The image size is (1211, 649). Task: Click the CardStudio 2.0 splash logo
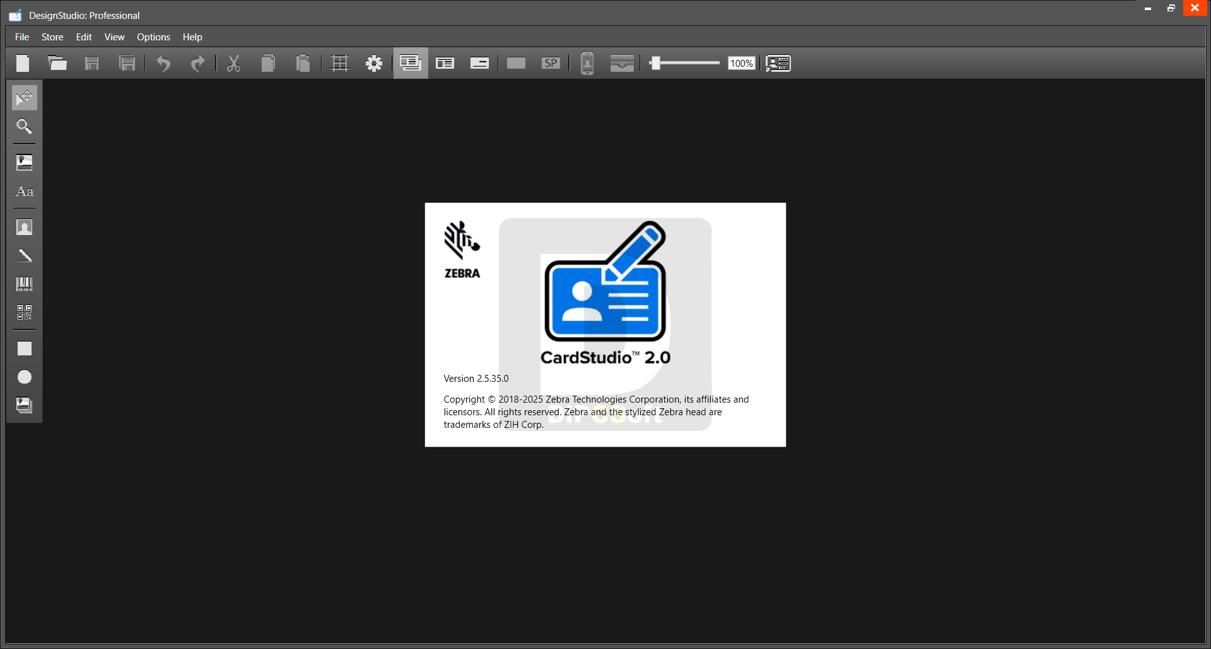[x=605, y=294]
